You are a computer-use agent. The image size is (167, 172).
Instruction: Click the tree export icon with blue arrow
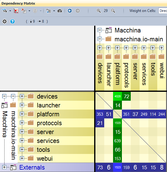tap(48, 11)
